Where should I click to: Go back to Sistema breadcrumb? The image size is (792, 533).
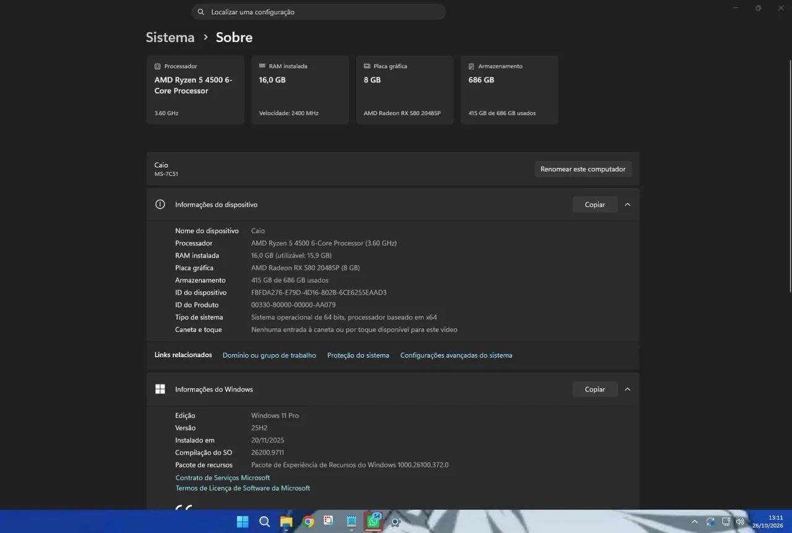[170, 37]
